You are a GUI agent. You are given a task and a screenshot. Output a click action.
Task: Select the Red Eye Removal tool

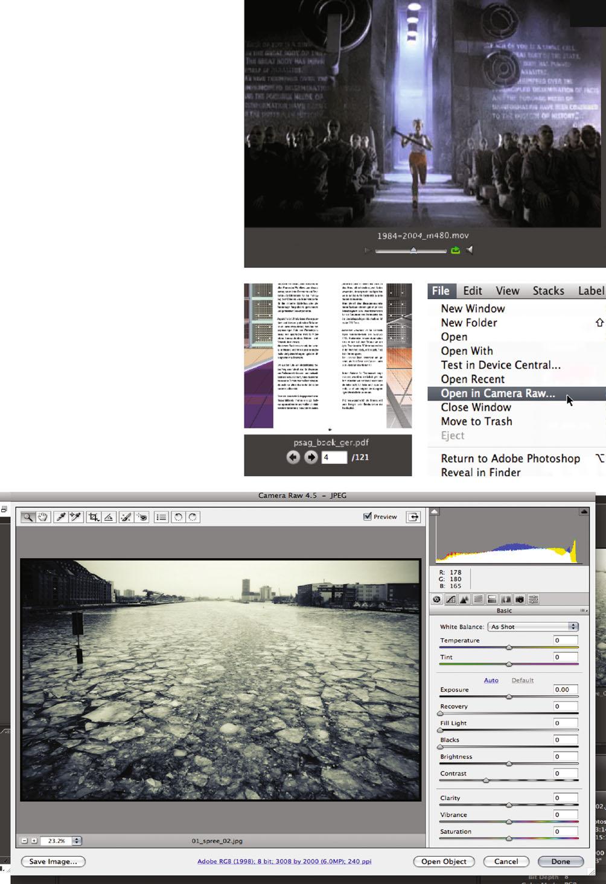pos(142,517)
